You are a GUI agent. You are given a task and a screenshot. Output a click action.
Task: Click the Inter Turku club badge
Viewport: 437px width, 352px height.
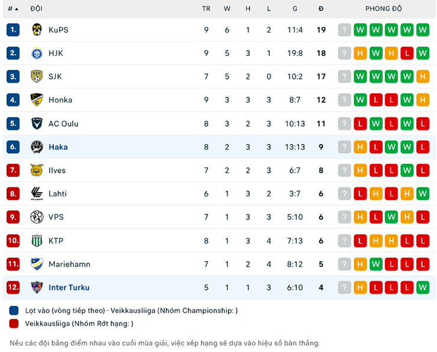tap(37, 288)
